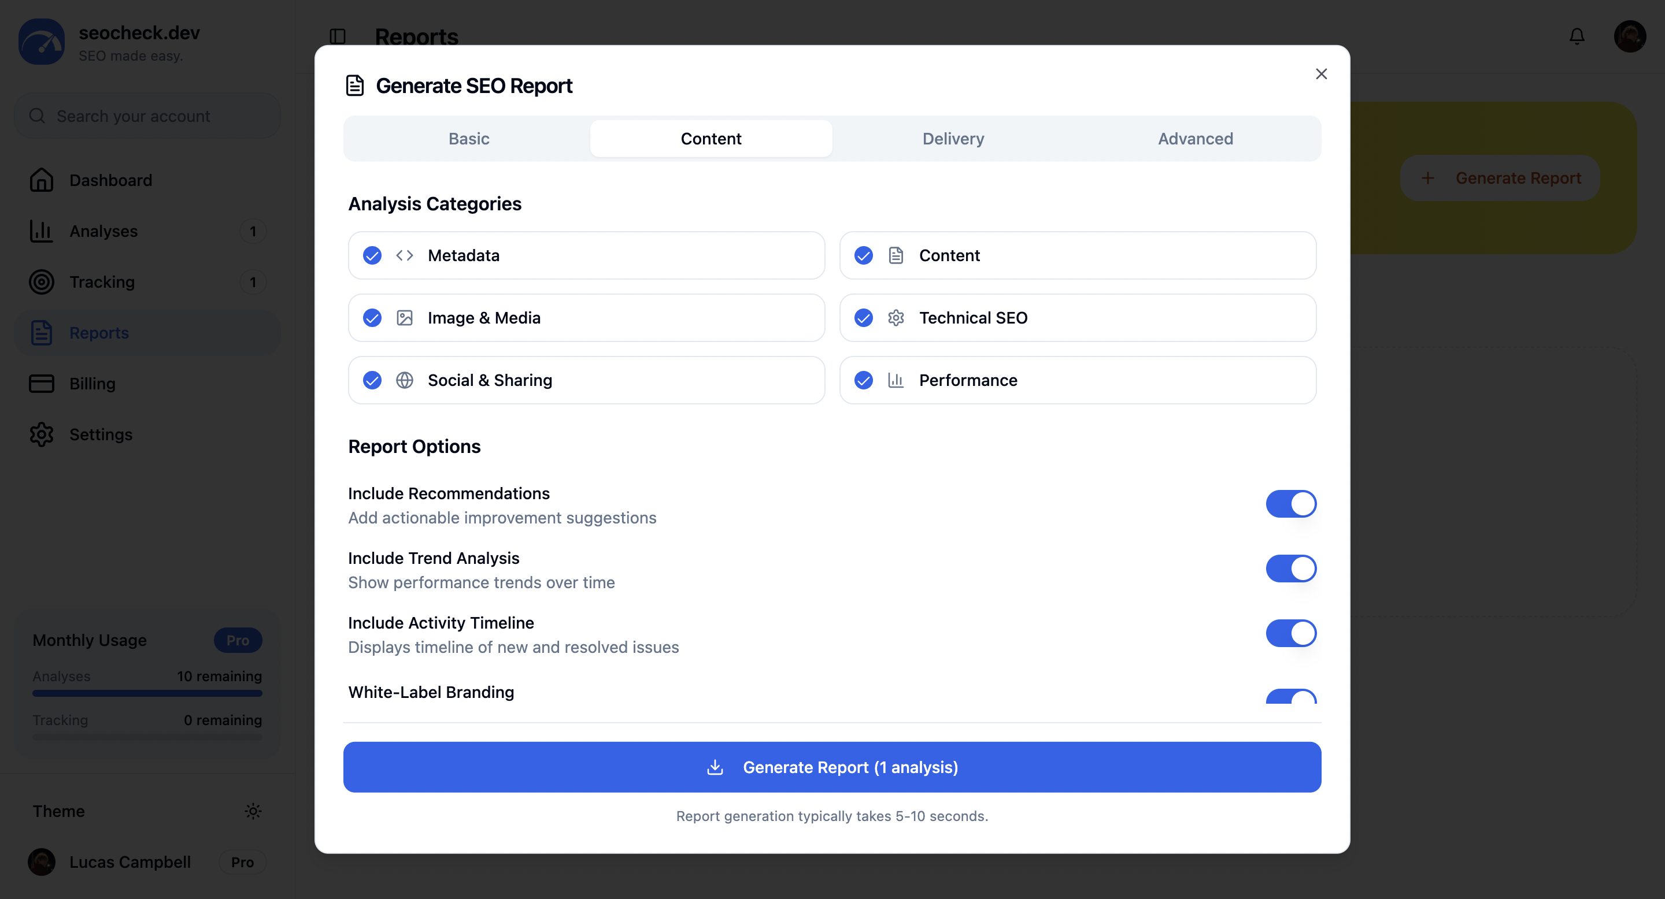The width and height of the screenshot is (1665, 899).
Task: Uncheck the Social & Sharing checkbox
Action: [372, 380]
